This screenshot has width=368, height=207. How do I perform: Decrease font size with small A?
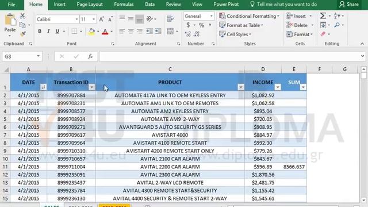tap(110, 20)
